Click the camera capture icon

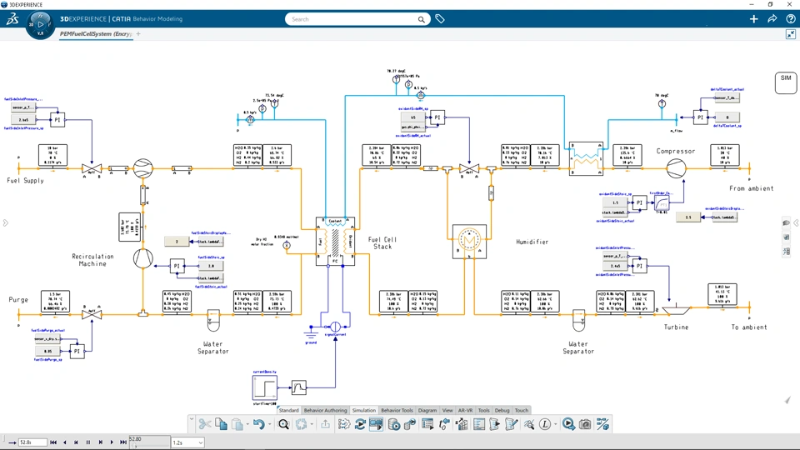click(585, 424)
